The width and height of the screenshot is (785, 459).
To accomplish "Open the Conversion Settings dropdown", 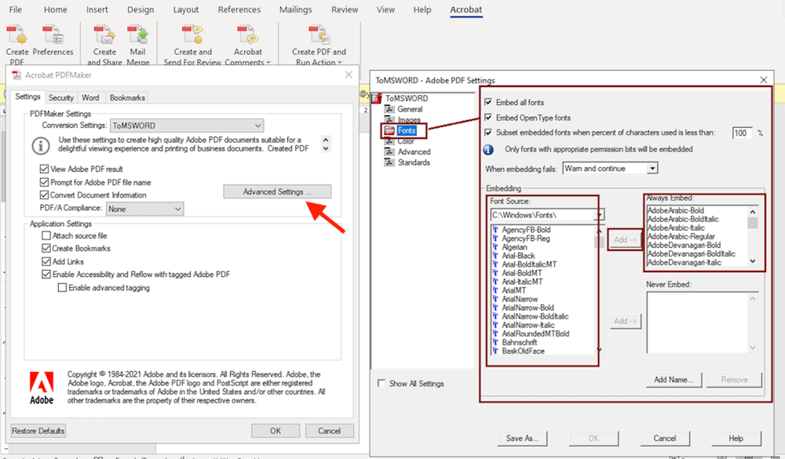I will click(257, 126).
